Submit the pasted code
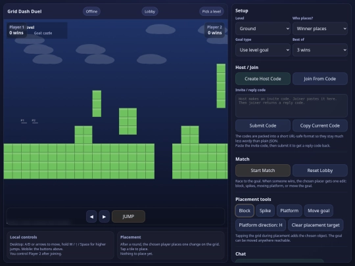Viewport: 355px width, 266px height. [262, 125]
